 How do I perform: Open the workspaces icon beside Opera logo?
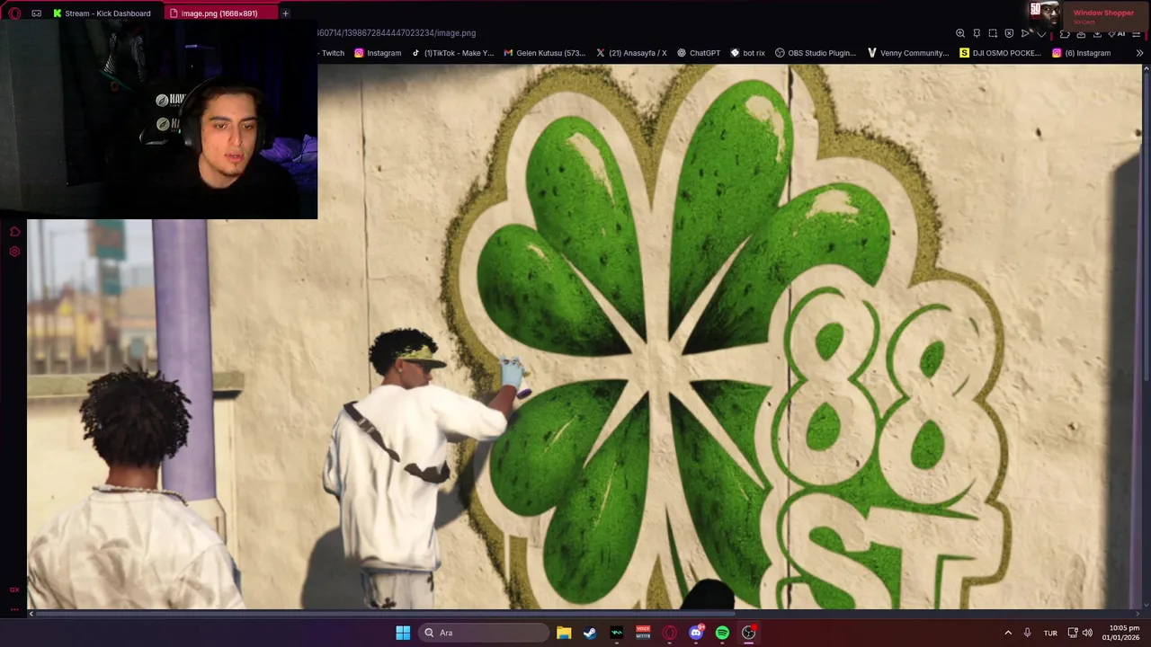pos(36,13)
